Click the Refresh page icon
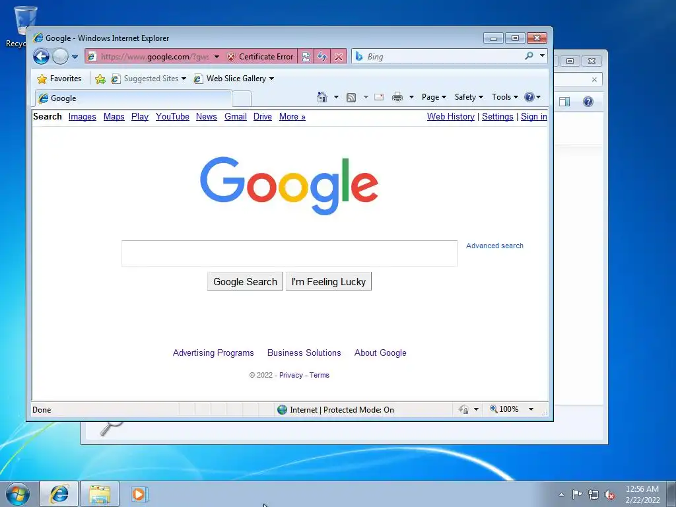The height and width of the screenshot is (507, 676). [x=322, y=57]
